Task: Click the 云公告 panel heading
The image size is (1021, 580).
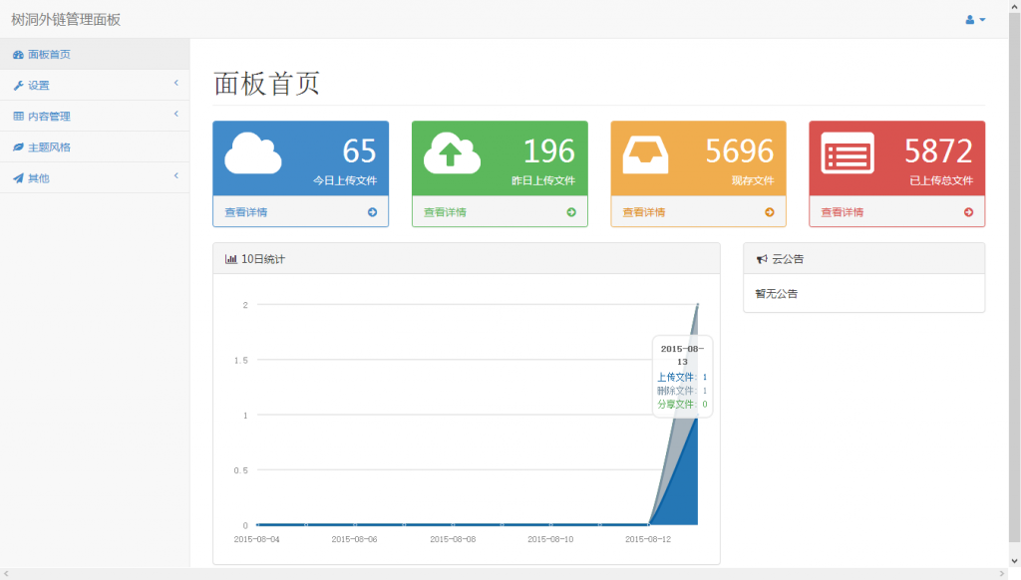Action: tap(788, 259)
